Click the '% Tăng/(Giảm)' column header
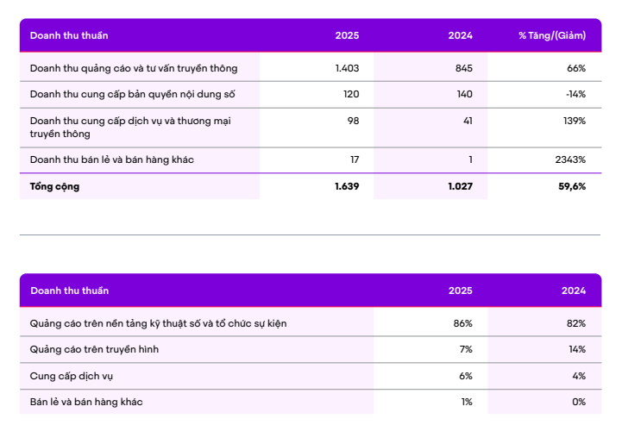Screen dimensions: 622x425 [552, 35]
